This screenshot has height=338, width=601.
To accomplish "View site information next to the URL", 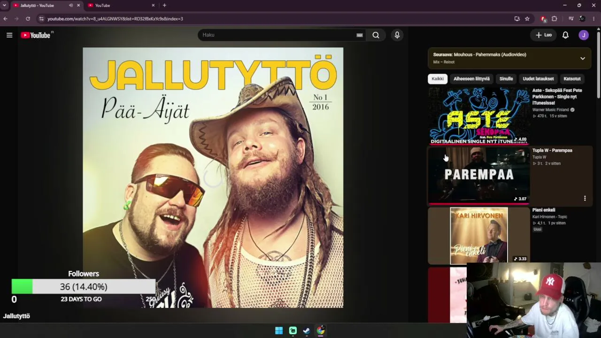I will coord(41,19).
